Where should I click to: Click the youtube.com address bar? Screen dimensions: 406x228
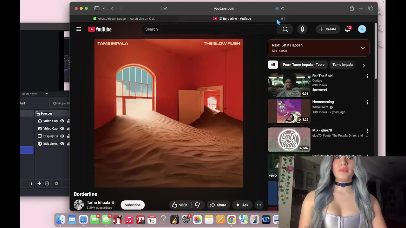coord(224,9)
